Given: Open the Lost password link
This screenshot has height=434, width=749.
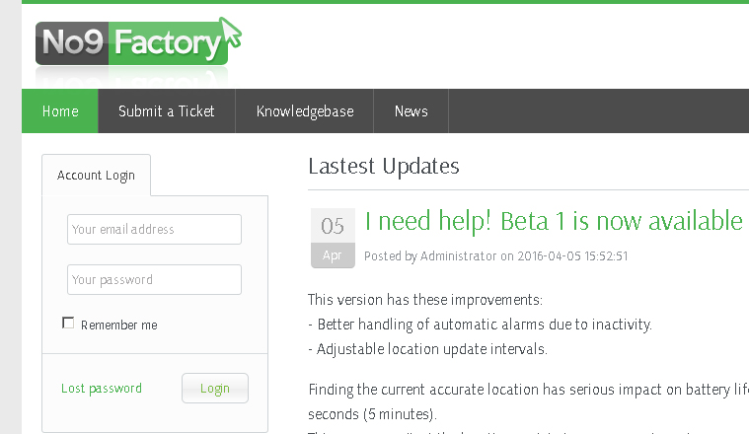Looking at the screenshot, I should pyautogui.click(x=102, y=389).
